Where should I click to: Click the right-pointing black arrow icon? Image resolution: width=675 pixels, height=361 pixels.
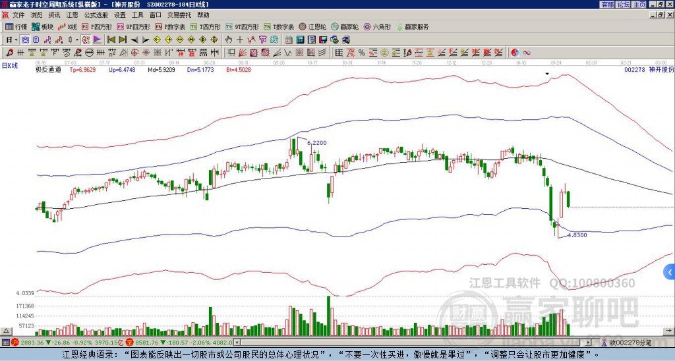click(x=146, y=40)
